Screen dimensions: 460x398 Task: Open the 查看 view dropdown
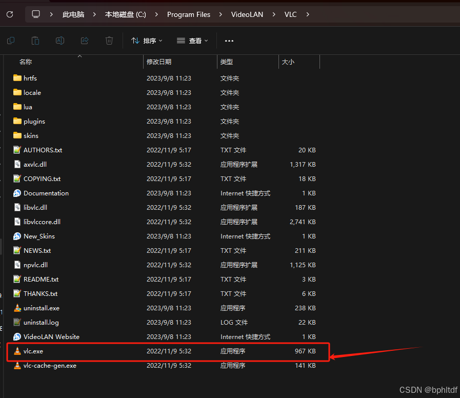[192, 41]
